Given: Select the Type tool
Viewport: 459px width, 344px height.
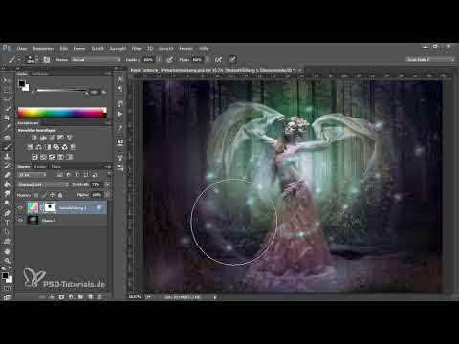Looking at the screenshot, I should (7, 223).
